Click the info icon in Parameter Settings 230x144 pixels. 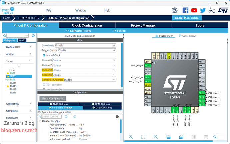[117, 117]
